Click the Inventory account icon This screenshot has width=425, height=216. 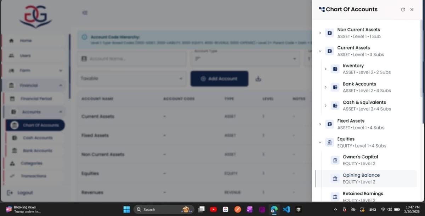point(335,69)
